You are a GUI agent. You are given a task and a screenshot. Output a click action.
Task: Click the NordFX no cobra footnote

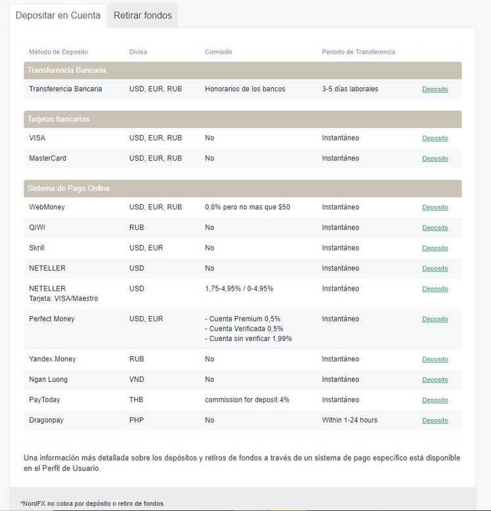[93, 504]
